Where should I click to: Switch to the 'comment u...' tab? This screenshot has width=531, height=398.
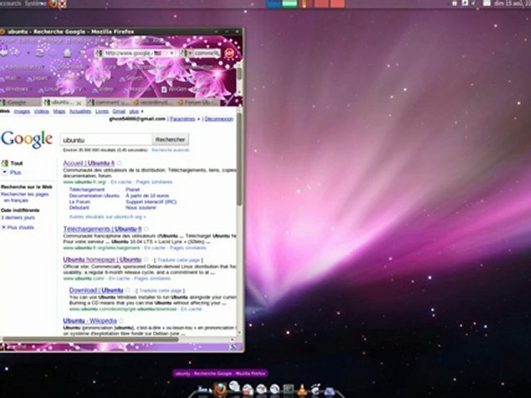108,102
